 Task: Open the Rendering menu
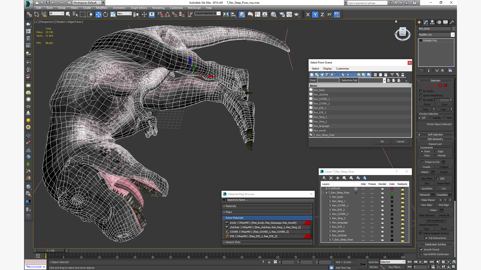pos(158,8)
